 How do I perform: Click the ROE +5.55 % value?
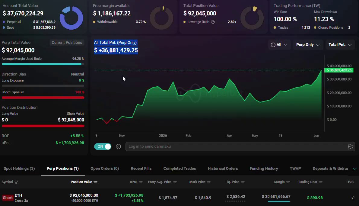(77, 136)
